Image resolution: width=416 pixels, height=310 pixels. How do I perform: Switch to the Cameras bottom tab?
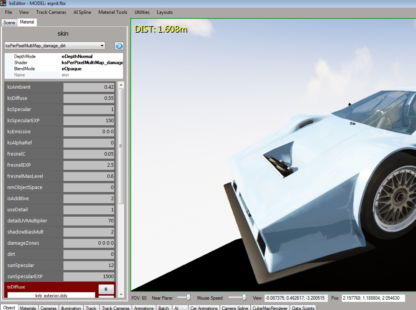tap(48, 308)
